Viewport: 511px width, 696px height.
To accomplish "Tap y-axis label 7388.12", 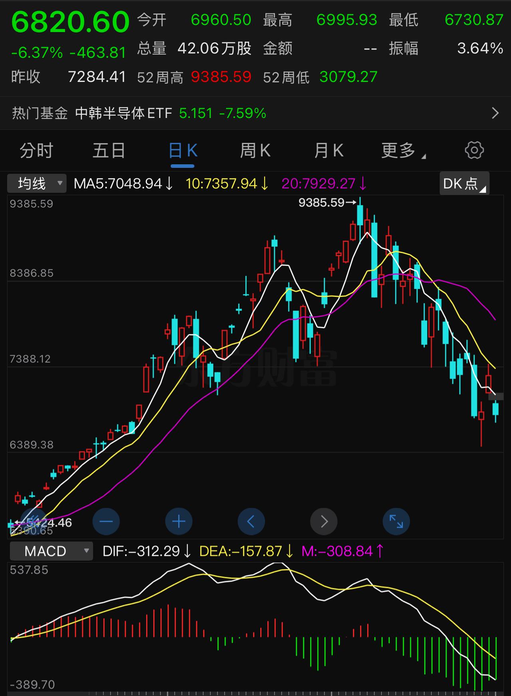I will point(30,359).
